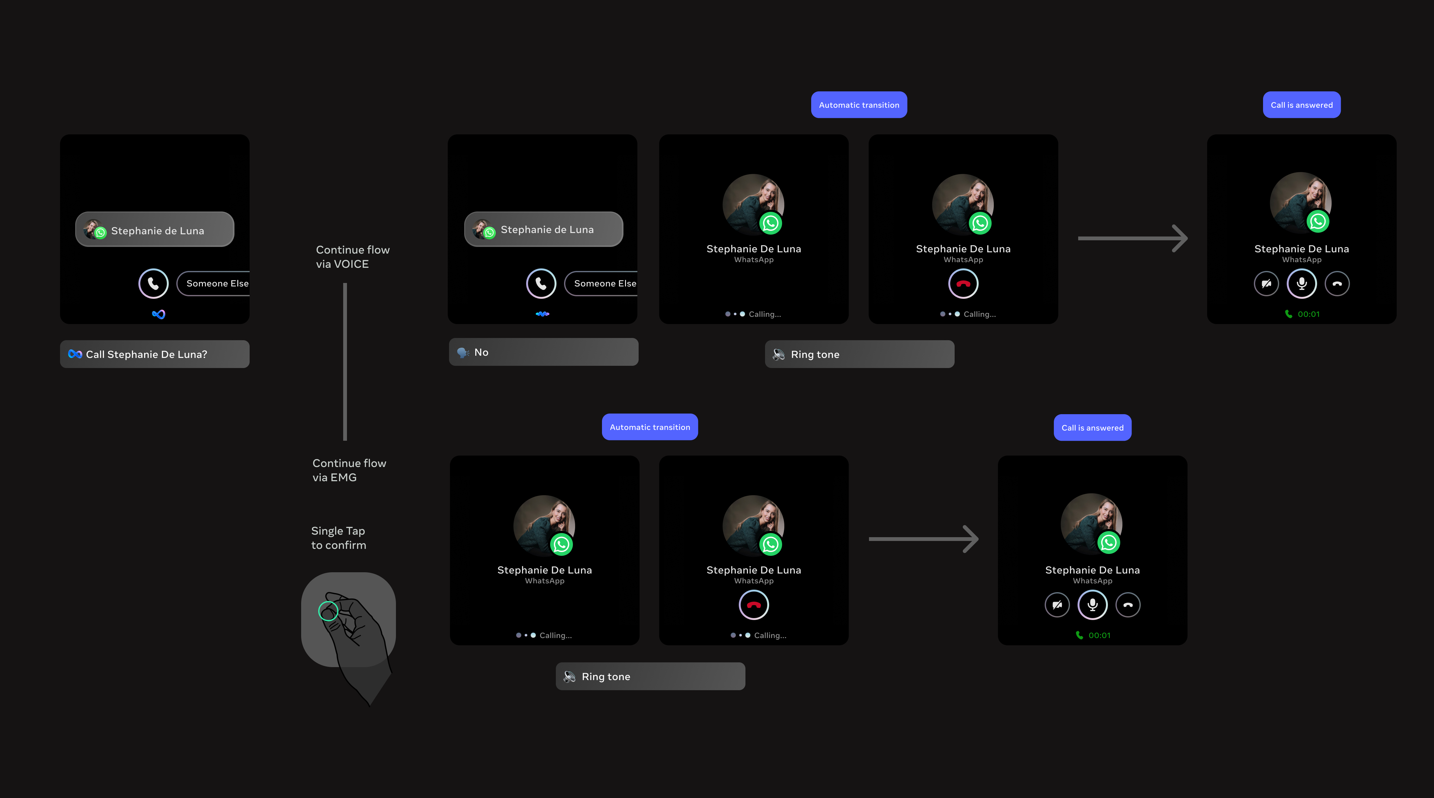Tap the red decline icon in the EMG calling flow
Image resolution: width=1434 pixels, height=798 pixels.
pyautogui.click(x=754, y=605)
